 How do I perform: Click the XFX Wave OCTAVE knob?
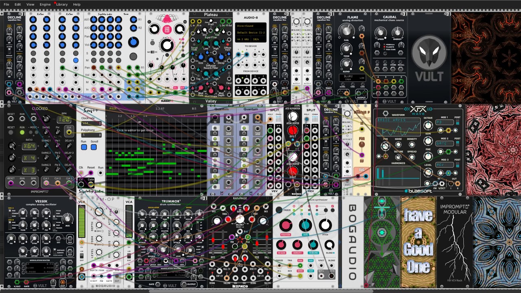pos(428,125)
